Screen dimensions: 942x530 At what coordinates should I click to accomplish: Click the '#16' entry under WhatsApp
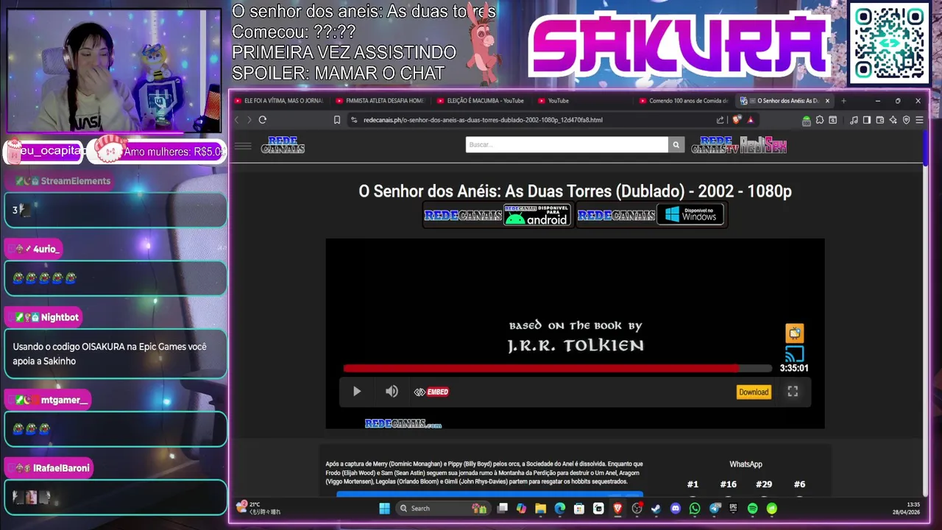[728, 484]
